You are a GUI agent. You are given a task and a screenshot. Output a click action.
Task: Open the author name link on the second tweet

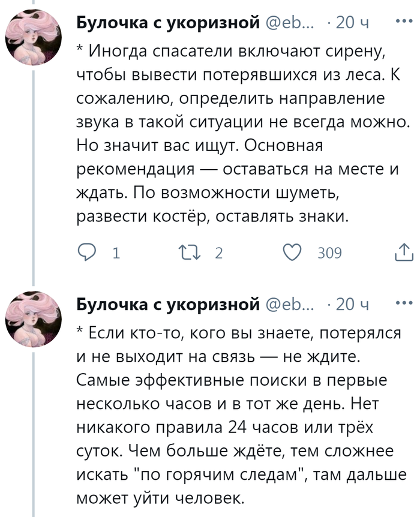pyautogui.click(x=169, y=305)
